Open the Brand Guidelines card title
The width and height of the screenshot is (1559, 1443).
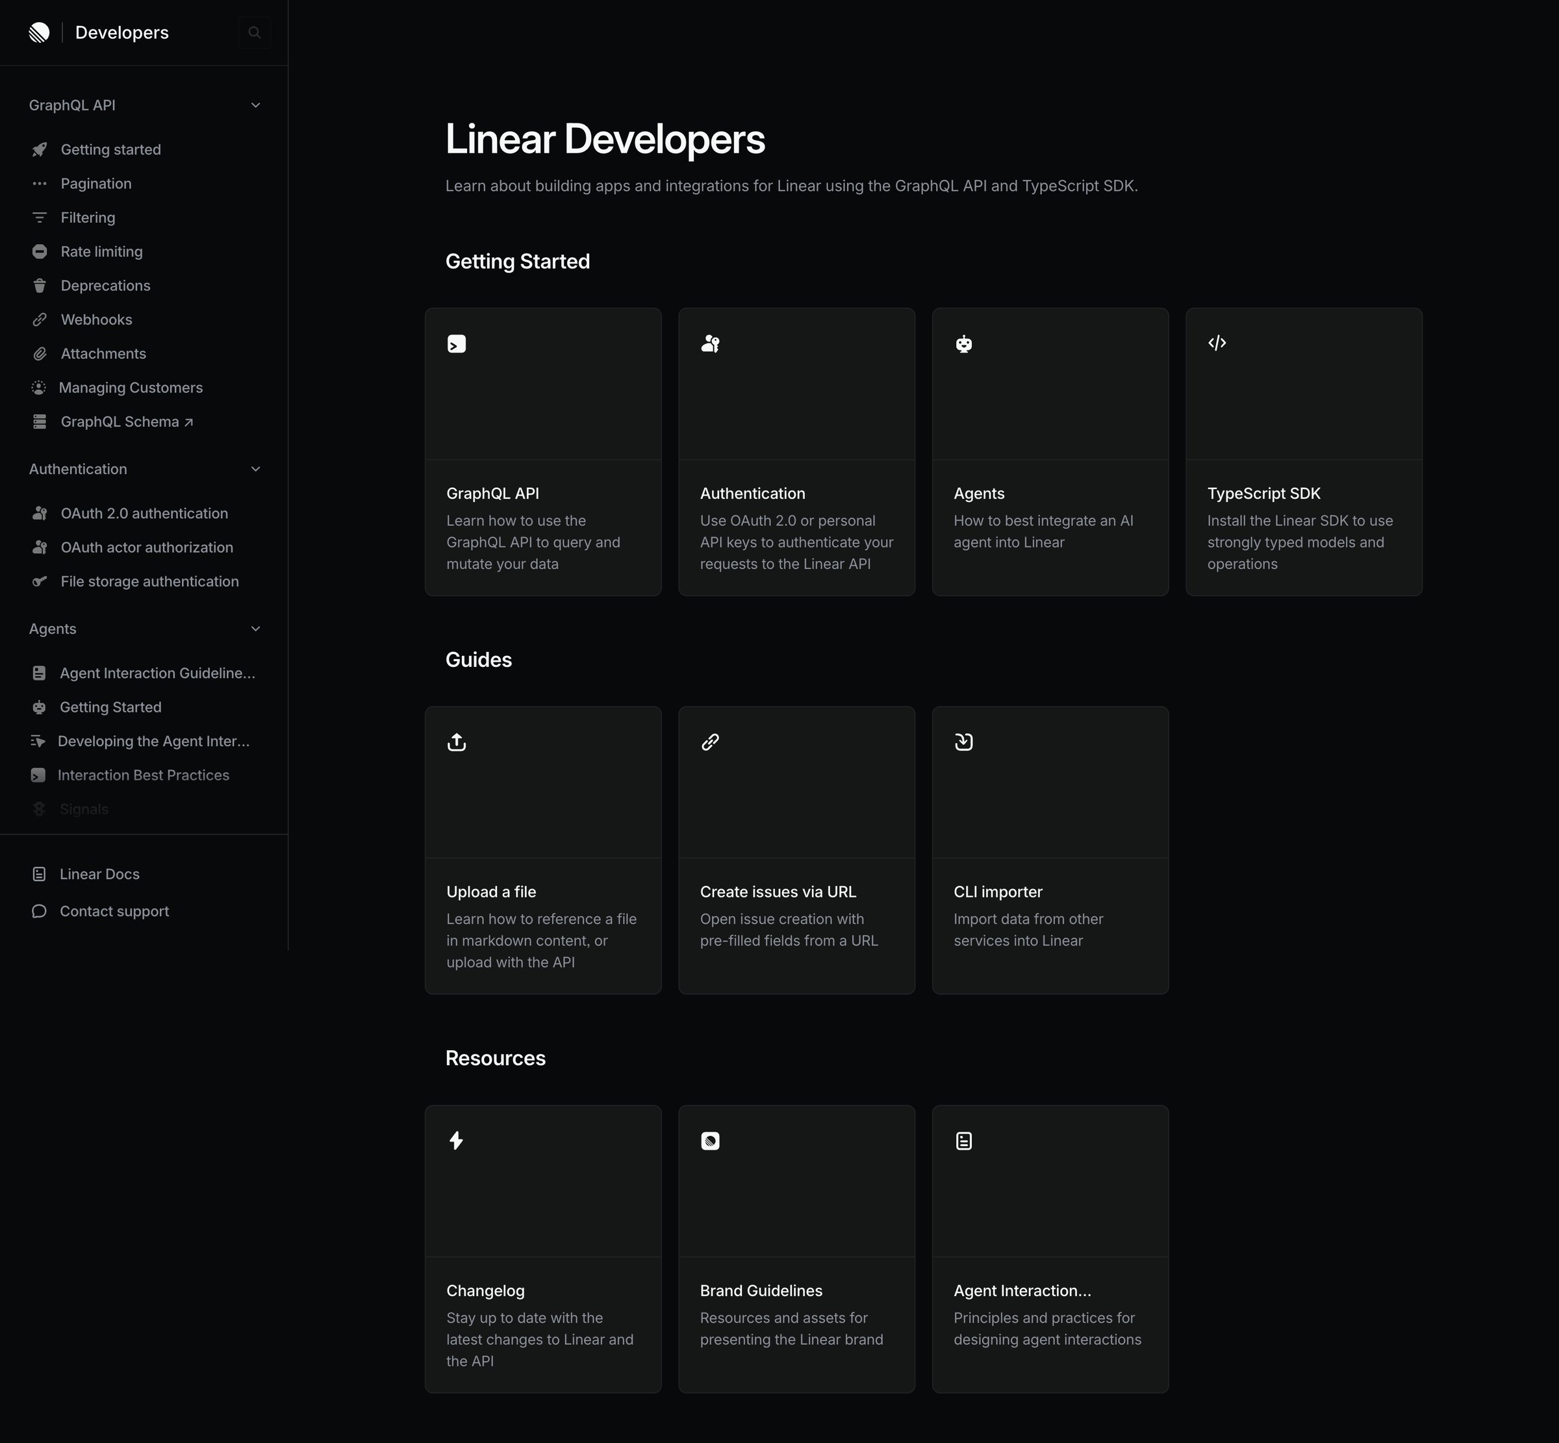[x=761, y=1291]
